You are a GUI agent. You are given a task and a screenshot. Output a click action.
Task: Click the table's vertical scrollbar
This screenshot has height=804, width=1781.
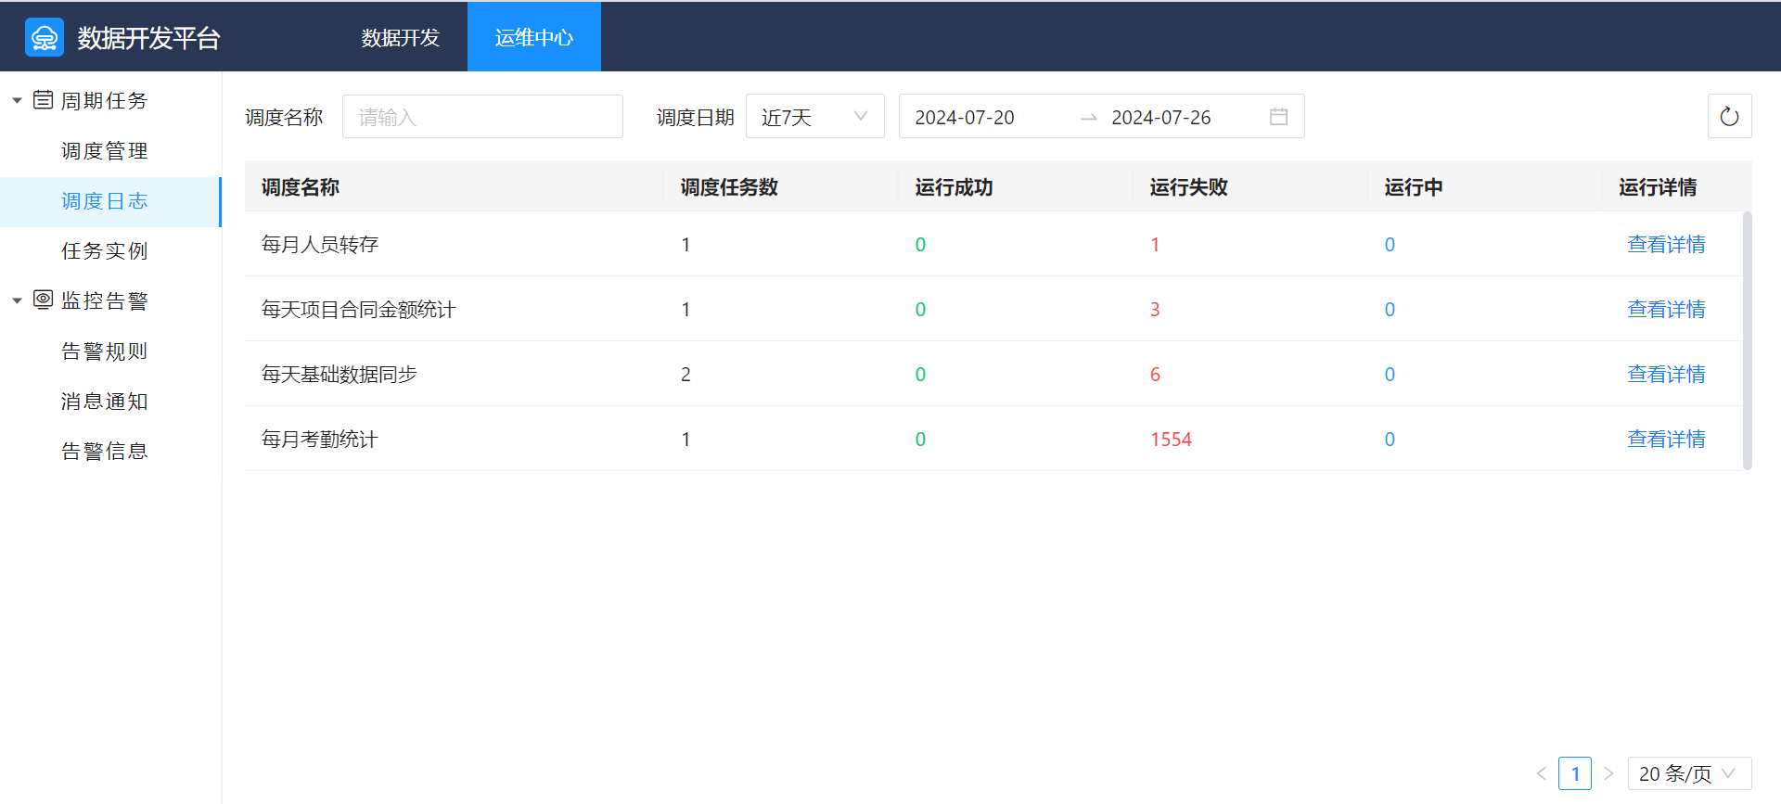[1747, 341]
